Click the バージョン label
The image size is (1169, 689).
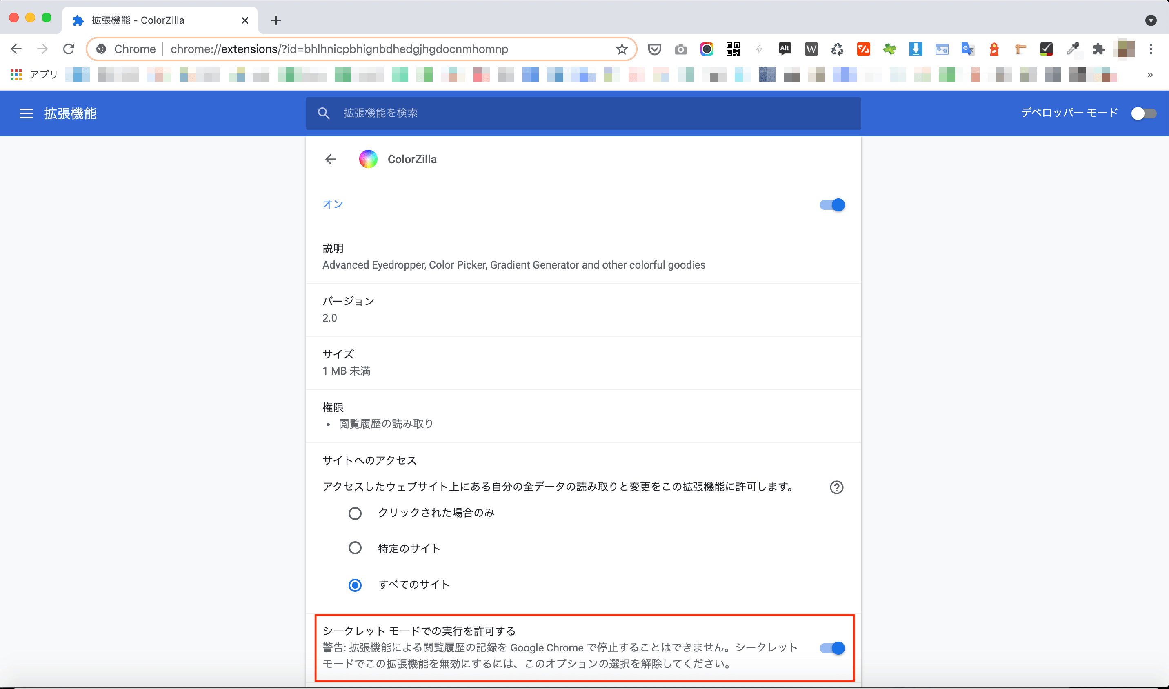pyautogui.click(x=348, y=301)
